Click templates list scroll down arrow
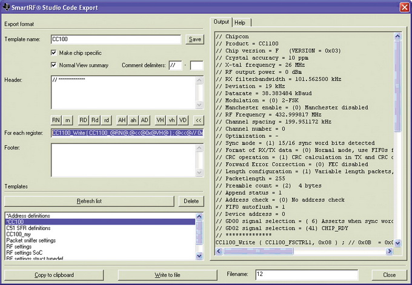This screenshot has width=412, height=285. [199, 255]
